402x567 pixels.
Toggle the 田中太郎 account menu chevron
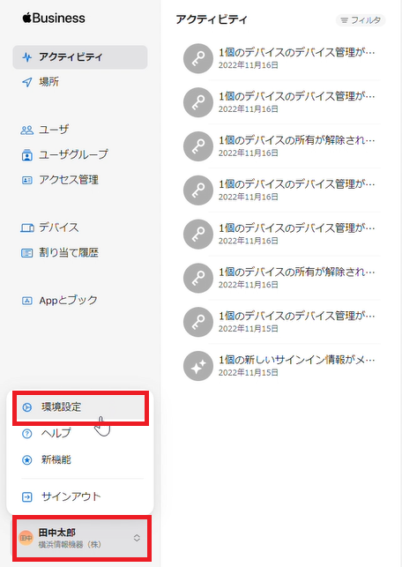click(x=137, y=538)
